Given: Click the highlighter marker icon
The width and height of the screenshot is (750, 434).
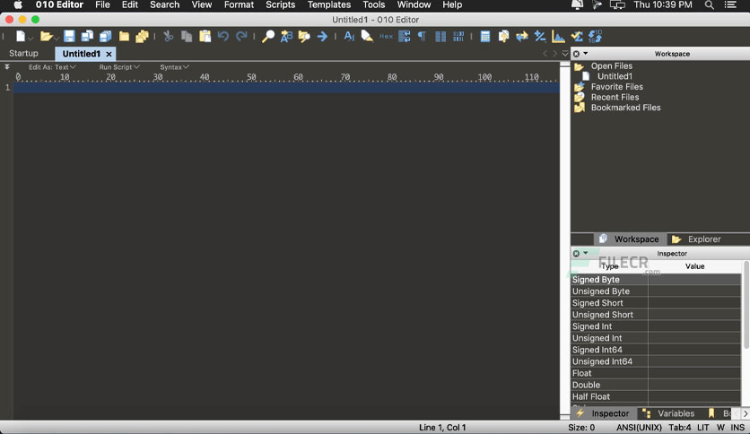Looking at the screenshot, I should point(367,37).
